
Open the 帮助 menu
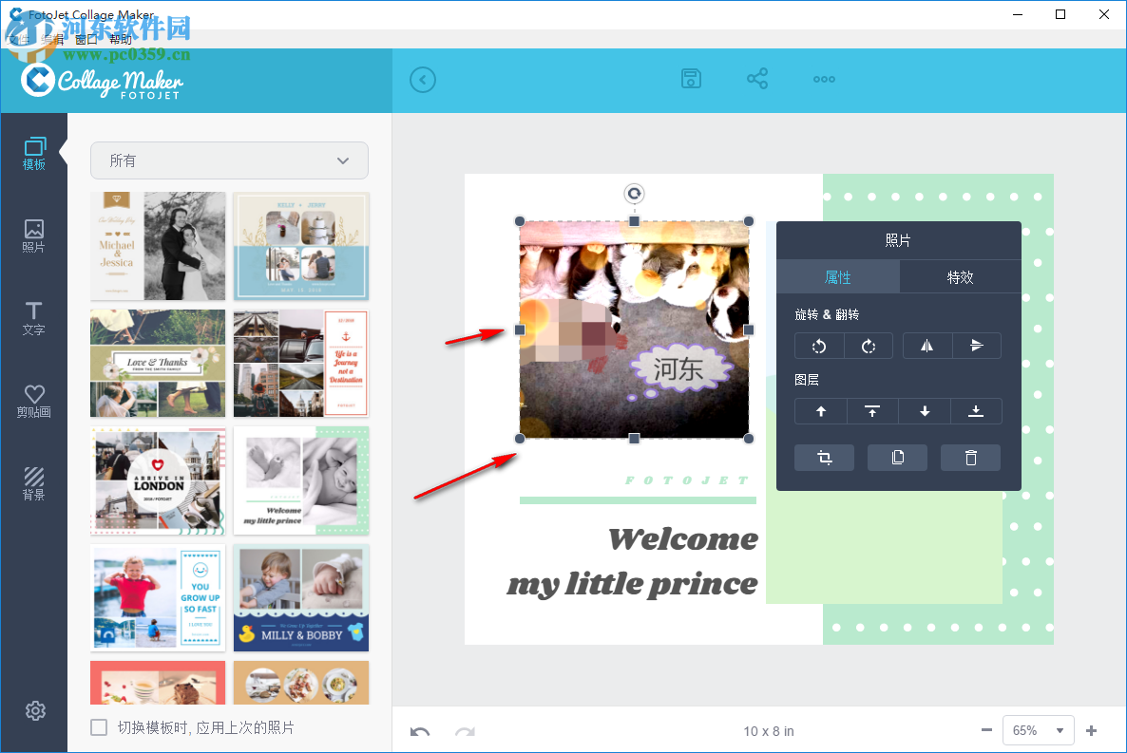pyautogui.click(x=121, y=39)
